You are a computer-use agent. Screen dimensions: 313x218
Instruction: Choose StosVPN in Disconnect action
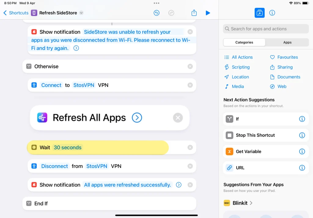click(97, 166)
